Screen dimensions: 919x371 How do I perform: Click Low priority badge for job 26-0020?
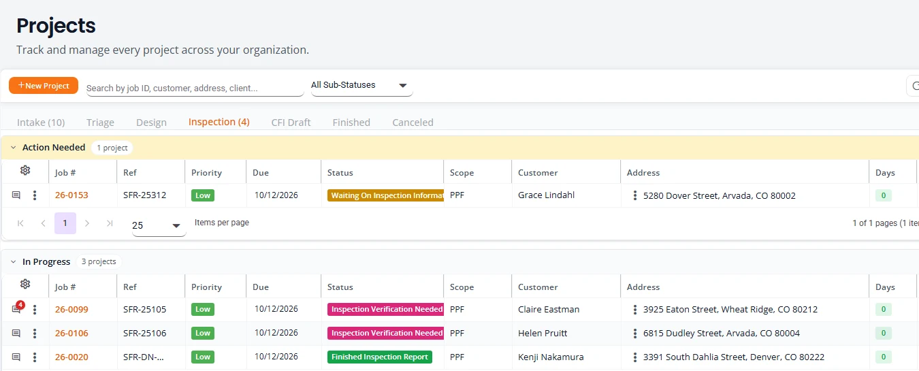203,357
